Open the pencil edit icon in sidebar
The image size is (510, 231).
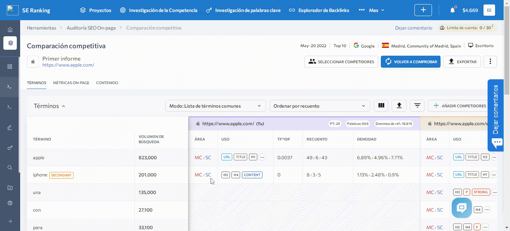(10, 127)
